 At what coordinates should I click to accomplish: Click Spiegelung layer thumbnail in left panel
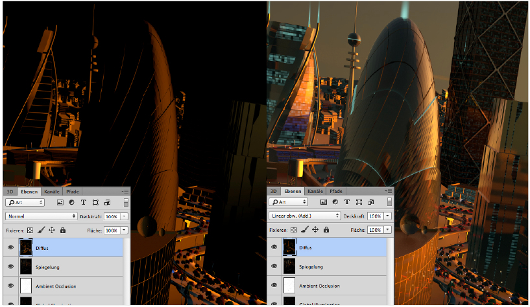point(26,267)
